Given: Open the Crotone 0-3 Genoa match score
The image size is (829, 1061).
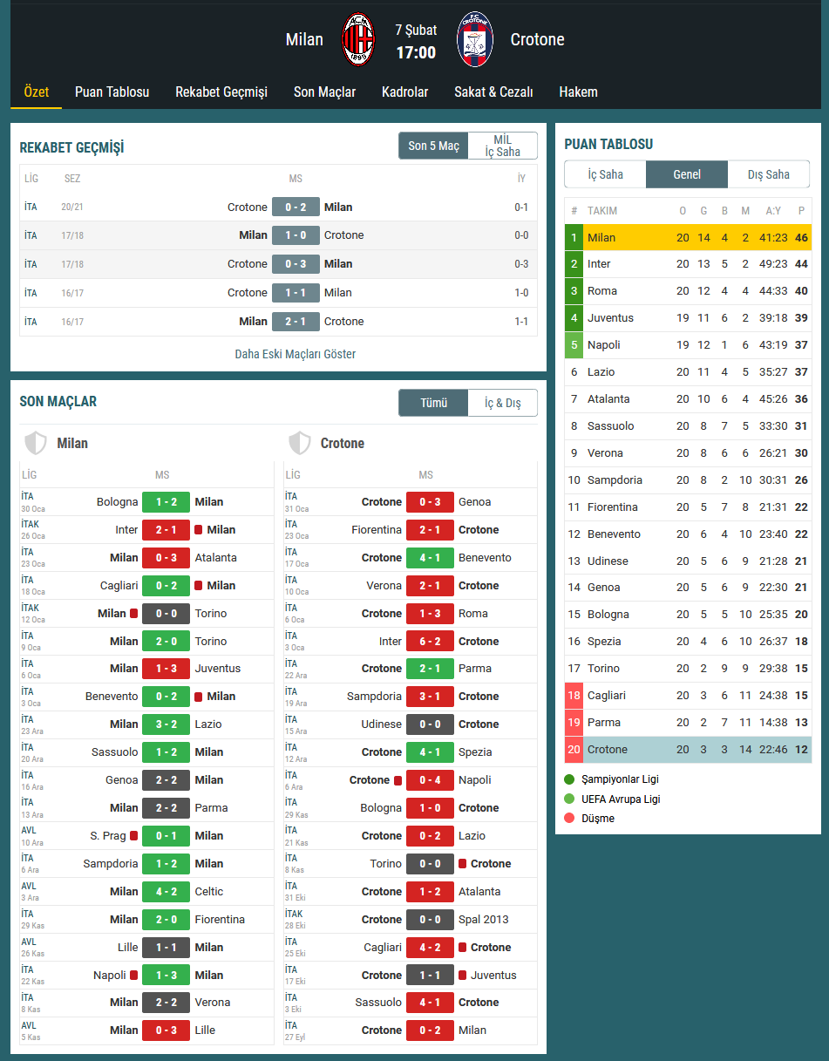Looking at the screenshot, I should pyautogui.click(x=430, y=502).
